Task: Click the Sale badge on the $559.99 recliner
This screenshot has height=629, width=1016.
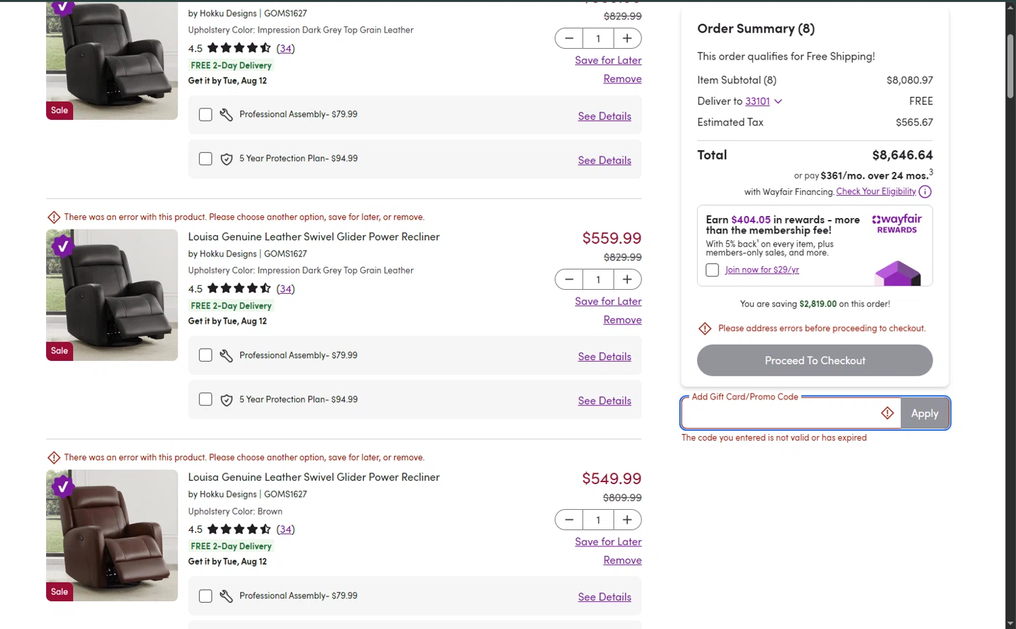Action: coord(59,351)
